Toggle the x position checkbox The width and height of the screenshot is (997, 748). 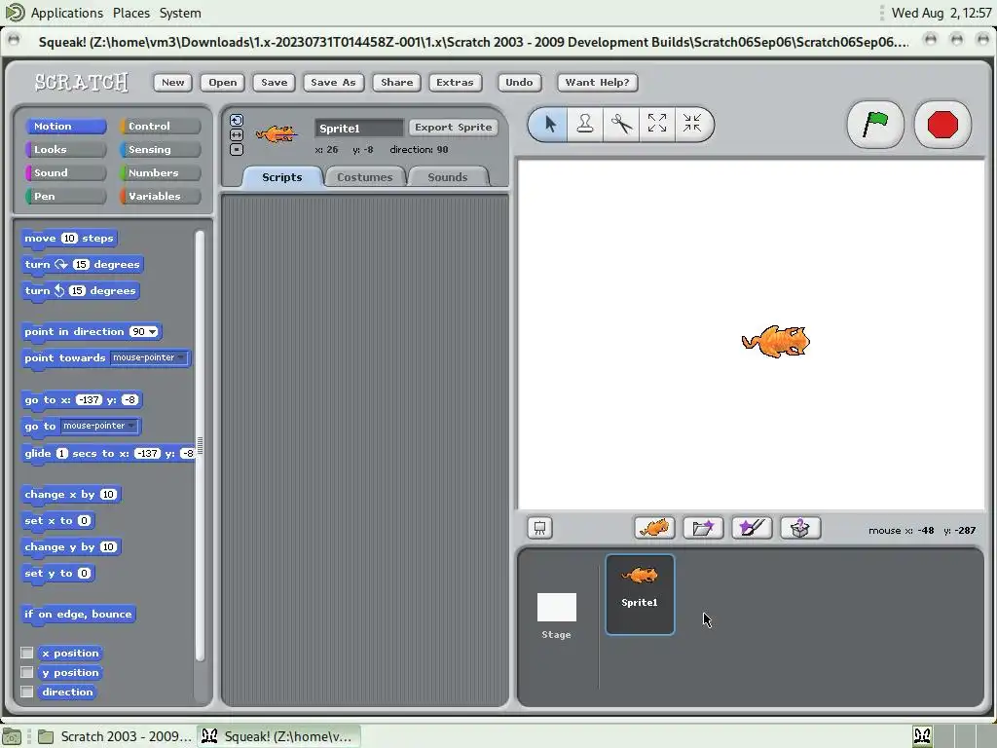(26, 653)
